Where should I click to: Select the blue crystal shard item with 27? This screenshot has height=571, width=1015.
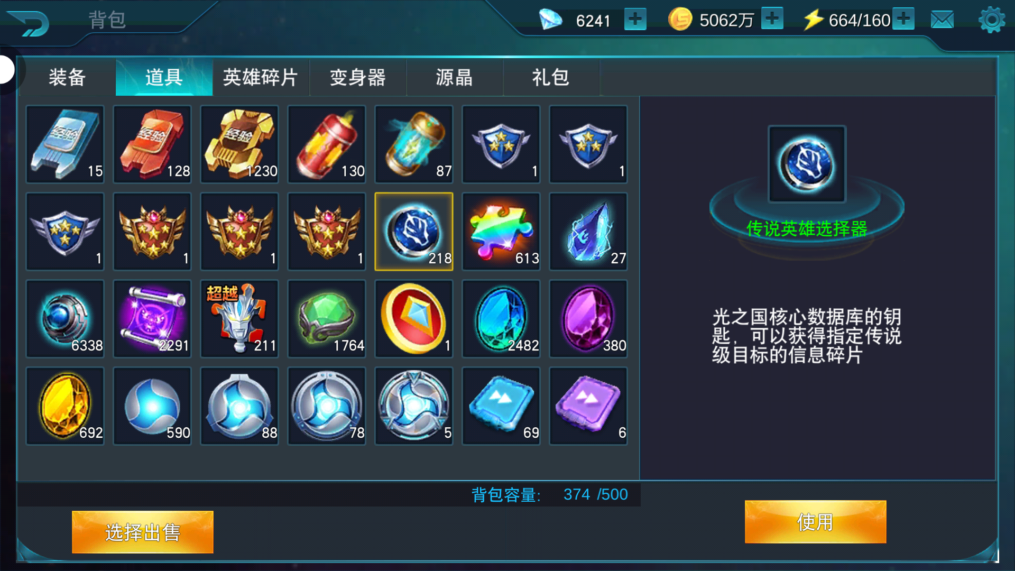588,232
